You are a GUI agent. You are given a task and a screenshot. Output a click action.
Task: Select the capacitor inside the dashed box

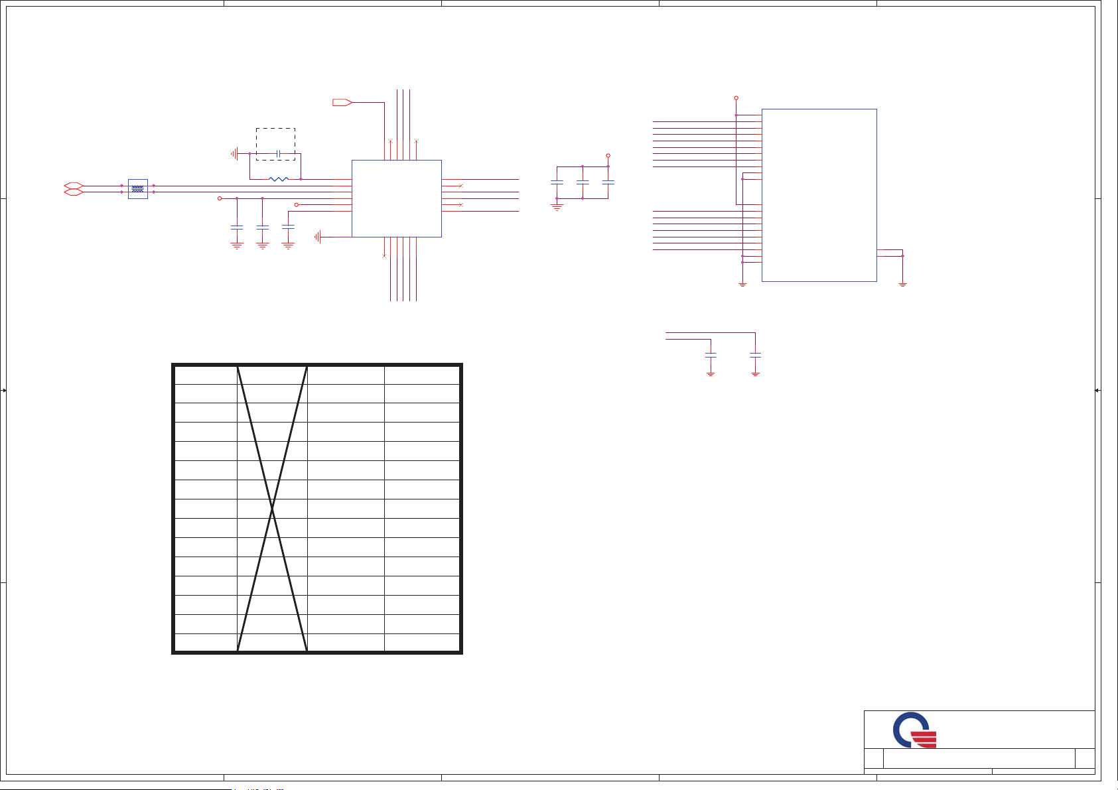click(x=279, y=154)
